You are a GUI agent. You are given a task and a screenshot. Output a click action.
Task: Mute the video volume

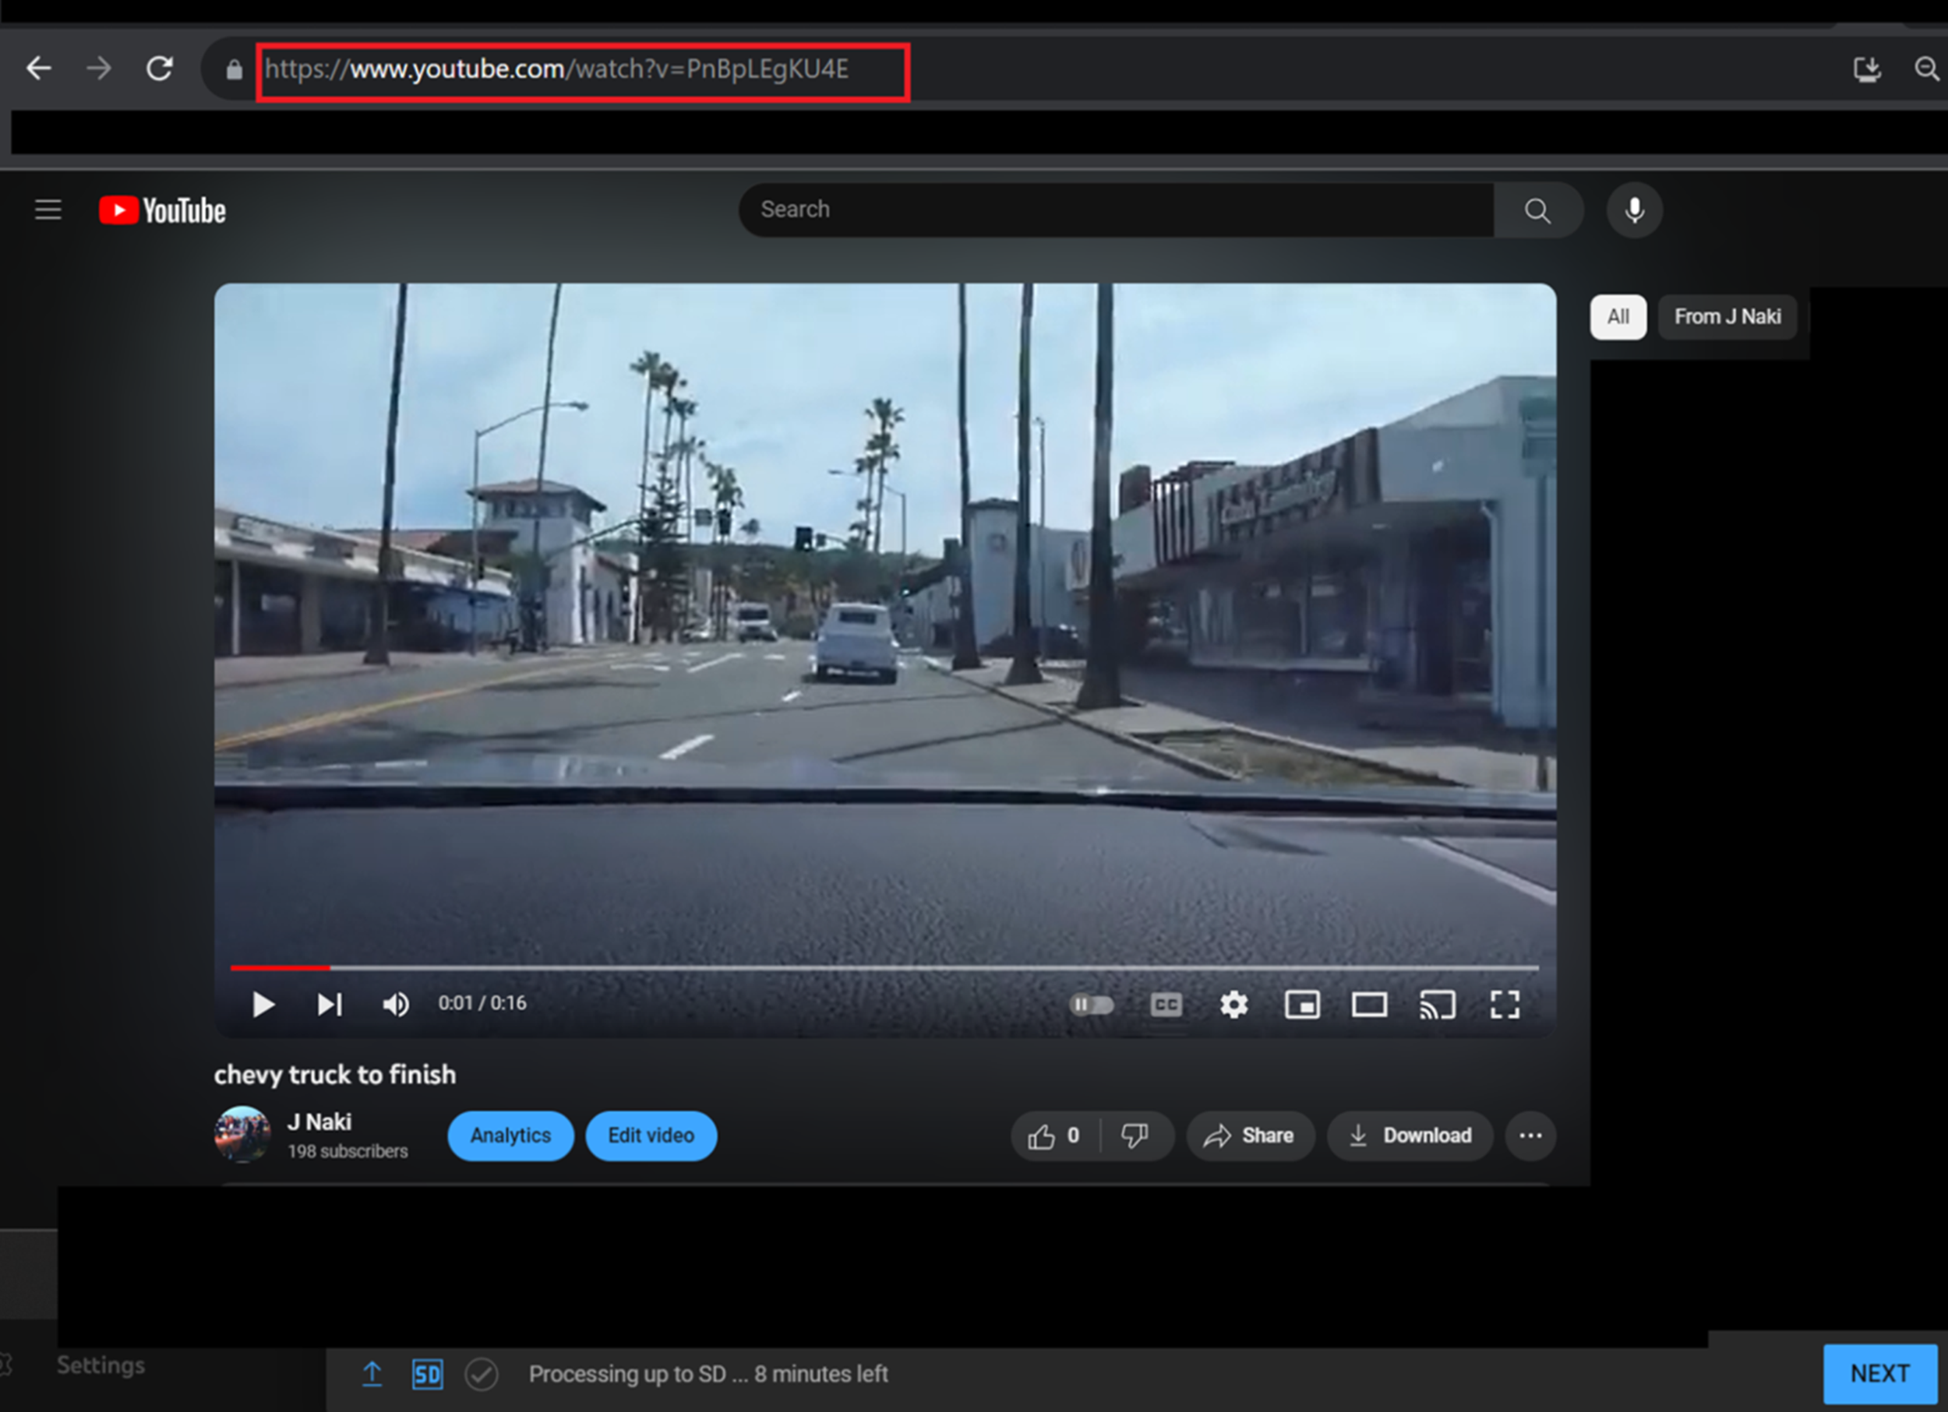(x=395, y=1003)
